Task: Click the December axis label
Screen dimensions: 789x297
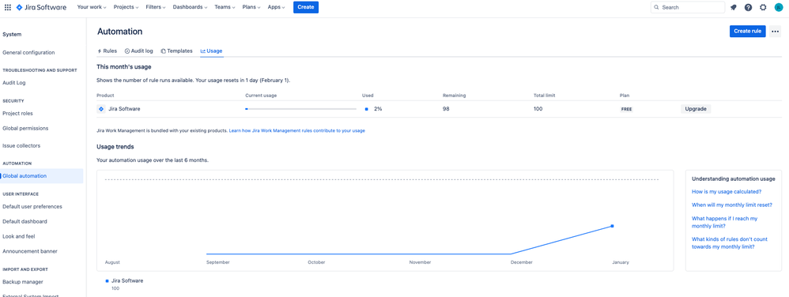Action: [x=521, y=262]
